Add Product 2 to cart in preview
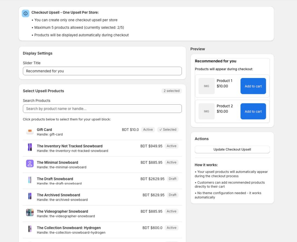This screenshot has width=297, height=242. (253, 111)
